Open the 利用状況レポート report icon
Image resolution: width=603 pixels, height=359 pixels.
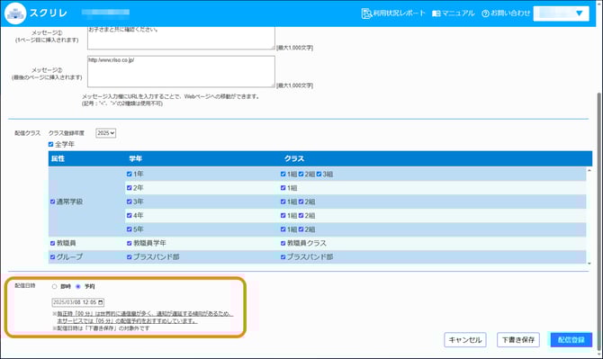pos(366,13)
